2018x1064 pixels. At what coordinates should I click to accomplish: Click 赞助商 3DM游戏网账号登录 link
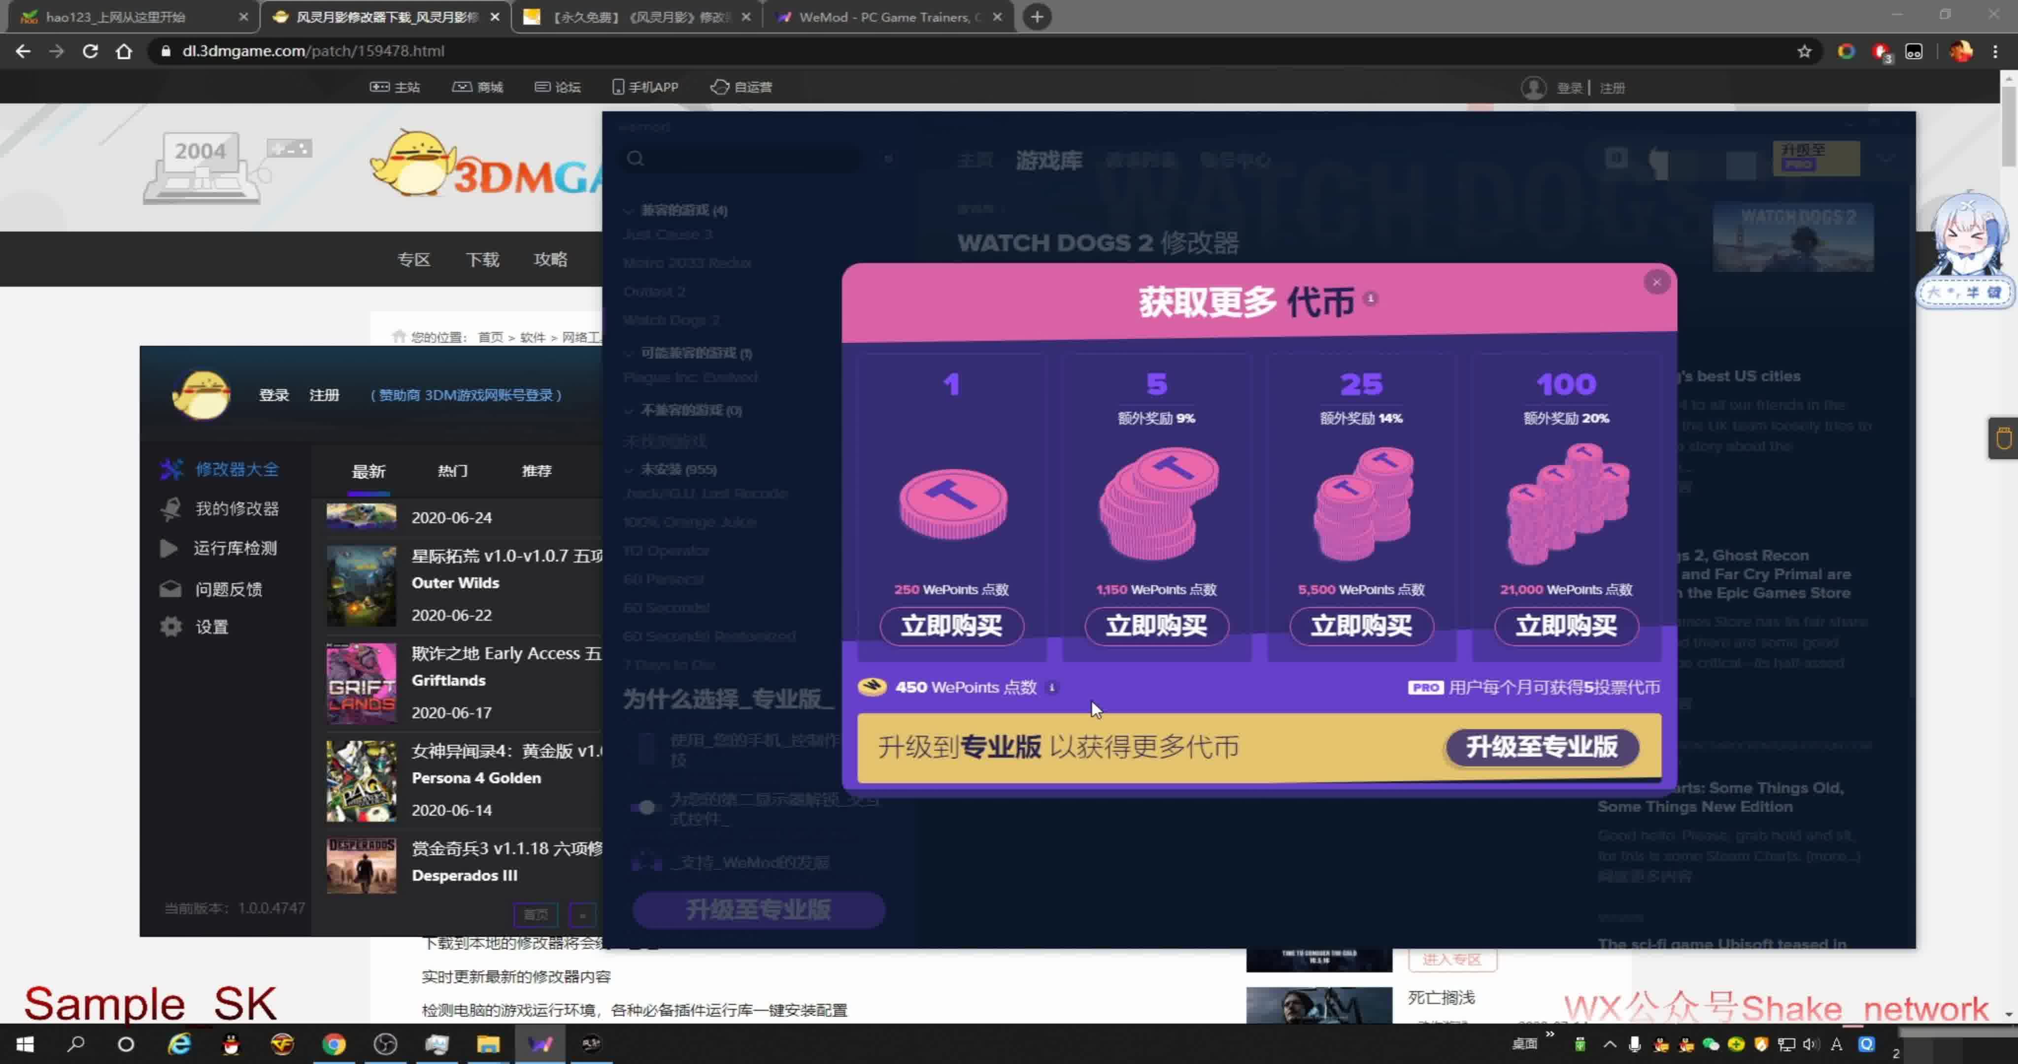(x=465, y=395)
